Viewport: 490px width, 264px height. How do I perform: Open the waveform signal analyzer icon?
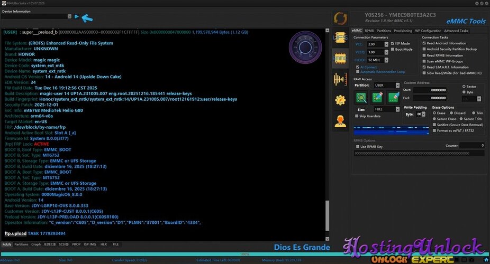pyautogui.click(x=340, y=79)
